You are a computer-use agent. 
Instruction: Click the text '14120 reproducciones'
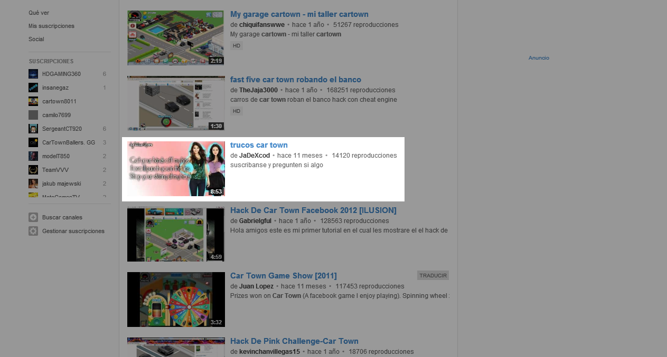364,156
